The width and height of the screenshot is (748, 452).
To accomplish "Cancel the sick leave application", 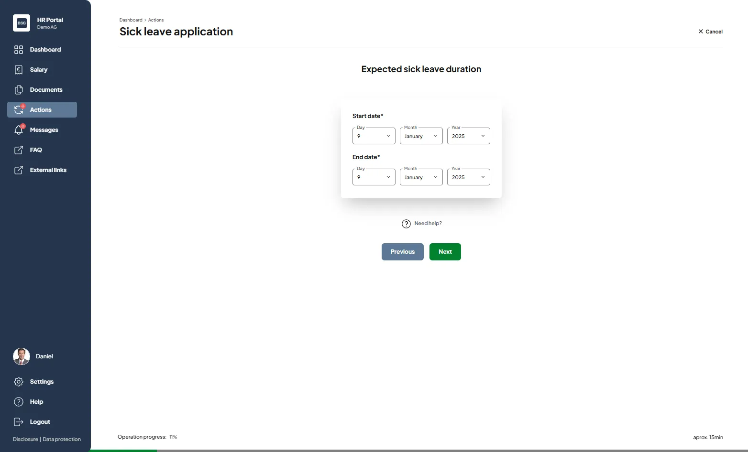I will click(710, 32).
